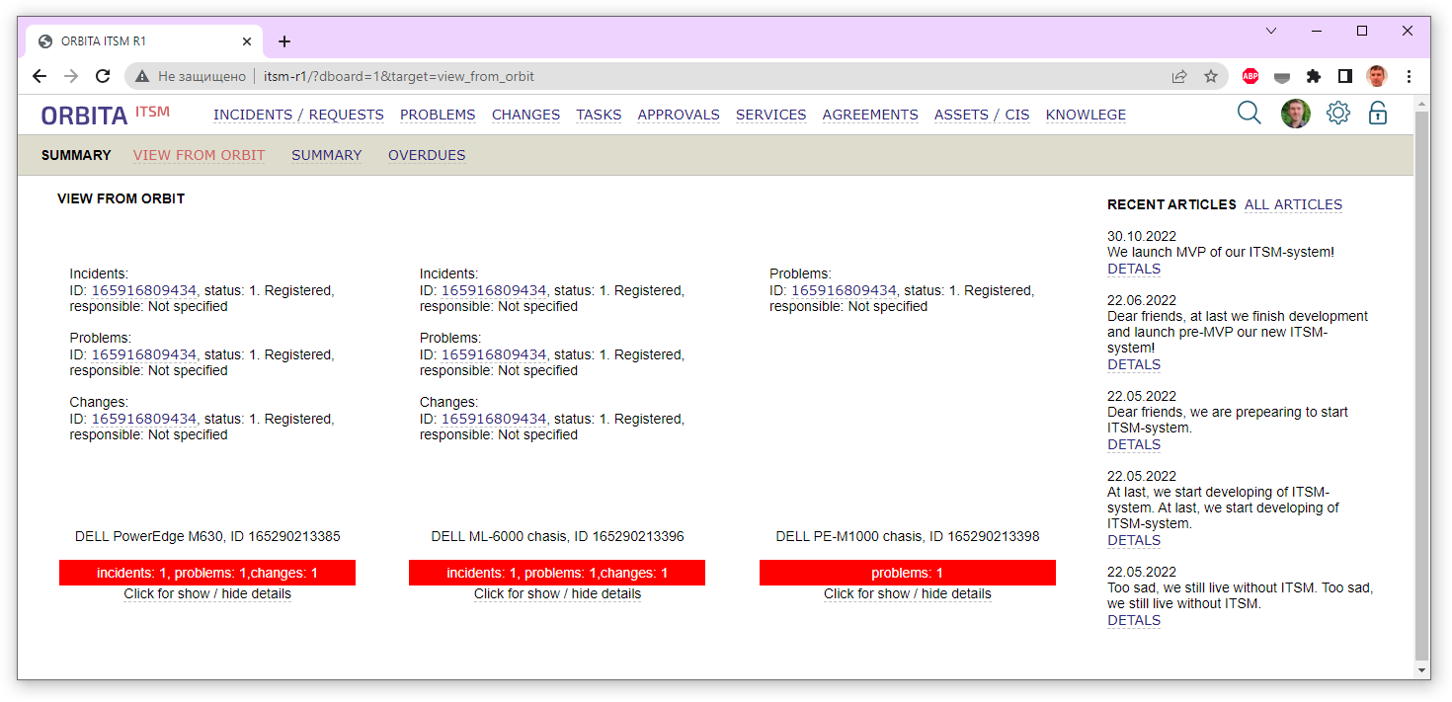Open the search magnifier icon
This screenshot has height=702, width=1452.
click(1249, 114)
